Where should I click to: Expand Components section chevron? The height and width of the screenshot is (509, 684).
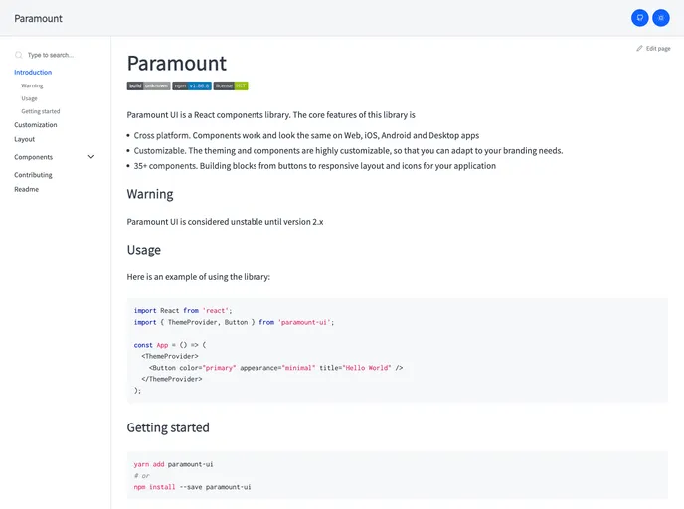91,157
